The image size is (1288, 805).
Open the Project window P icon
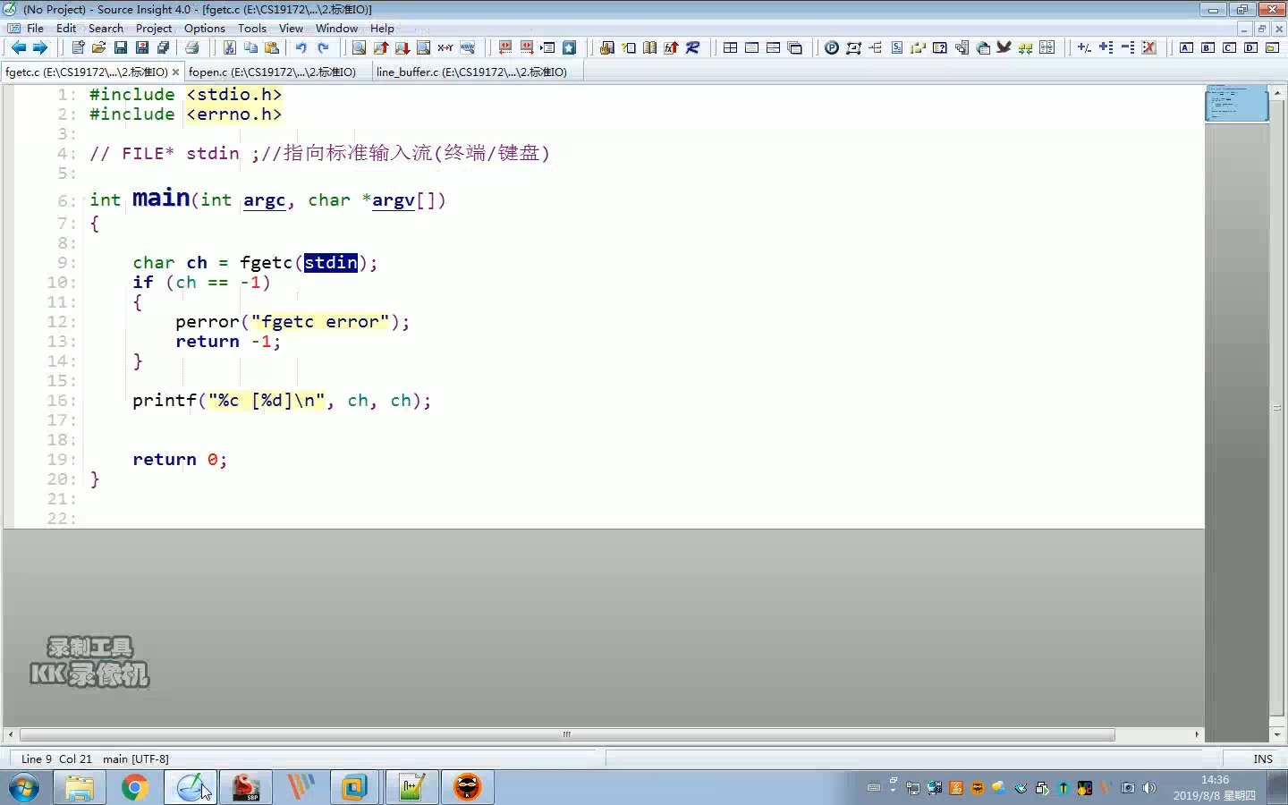(832, 48)
